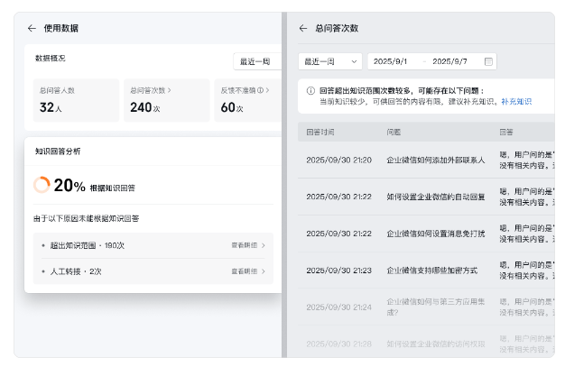Select the 总问答人数 card showing 32人
The height and width of the screenshot is (367, 565).
tap(76, 100)
